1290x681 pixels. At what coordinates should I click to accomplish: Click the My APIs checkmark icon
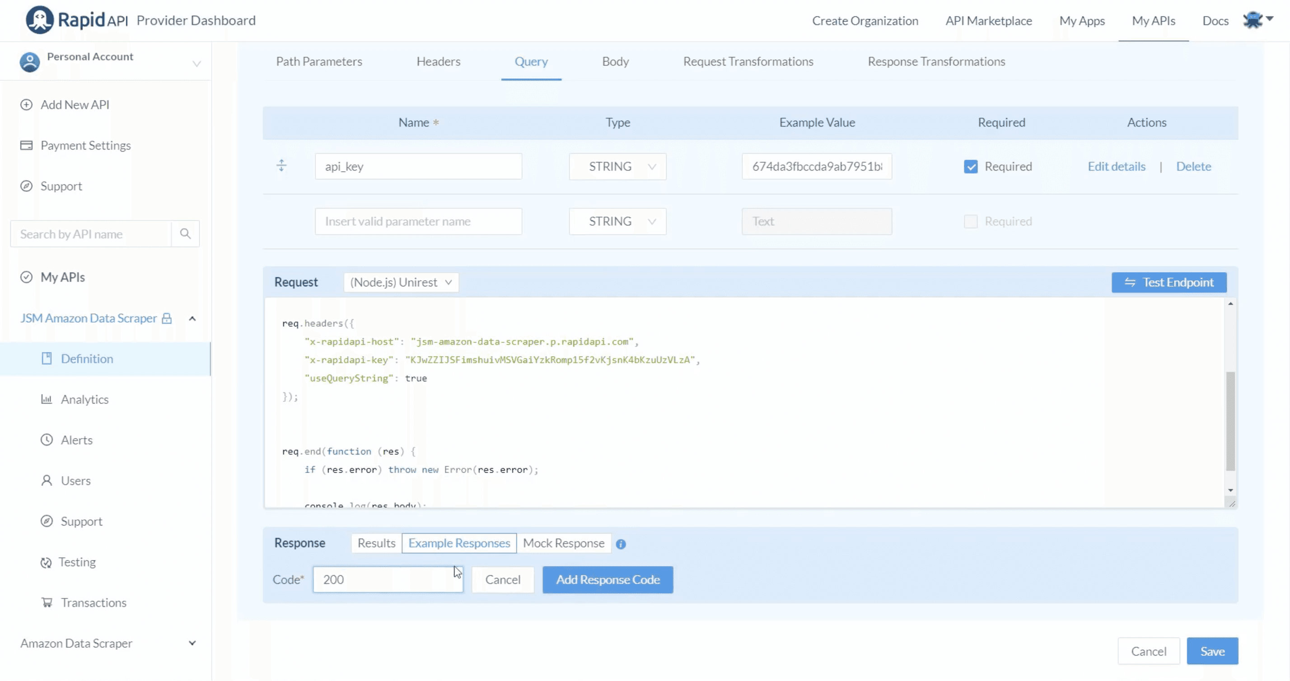coord(26,277)
